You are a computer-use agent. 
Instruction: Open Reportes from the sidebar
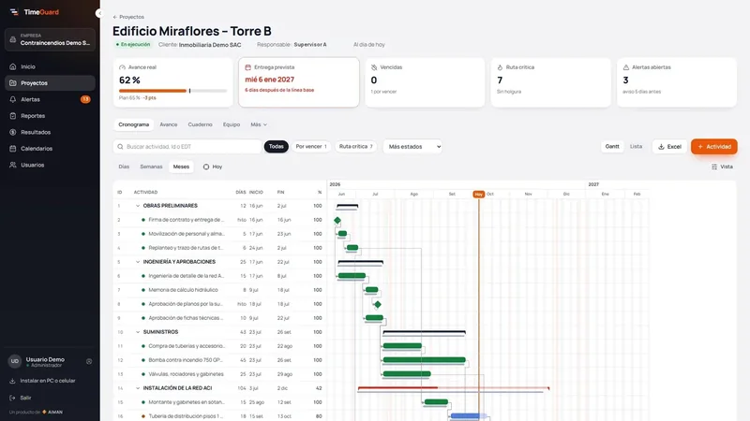coord(50,115)
